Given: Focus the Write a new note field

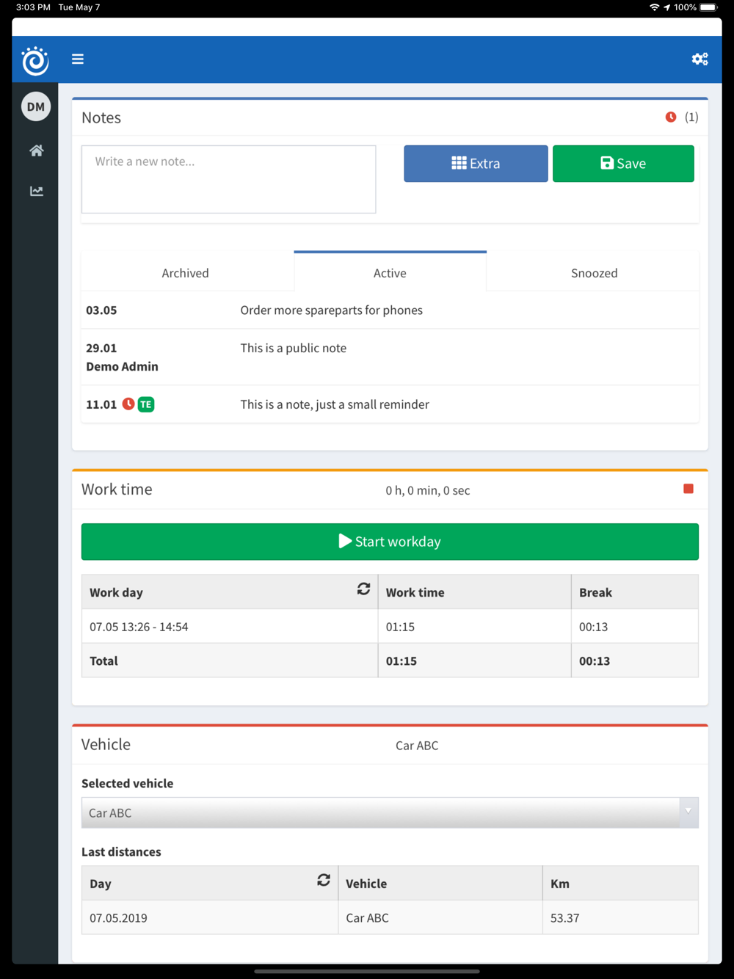Looking at the screenshot, I should (x=229, y=179).
